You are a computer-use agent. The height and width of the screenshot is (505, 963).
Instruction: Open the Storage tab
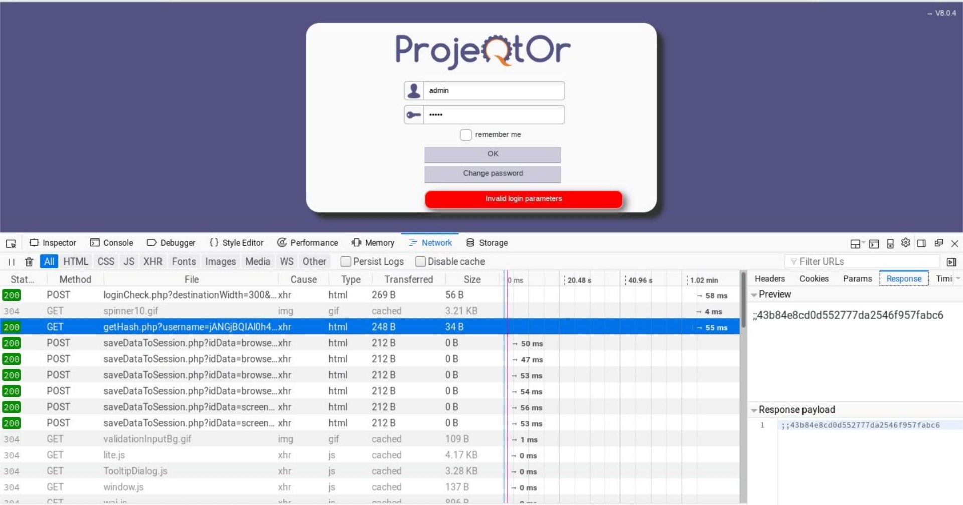tap(487, 243)
